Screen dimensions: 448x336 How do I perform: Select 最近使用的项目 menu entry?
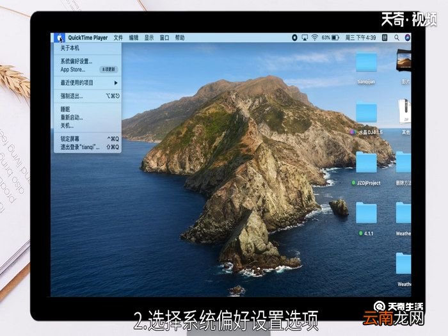point(88,83)
